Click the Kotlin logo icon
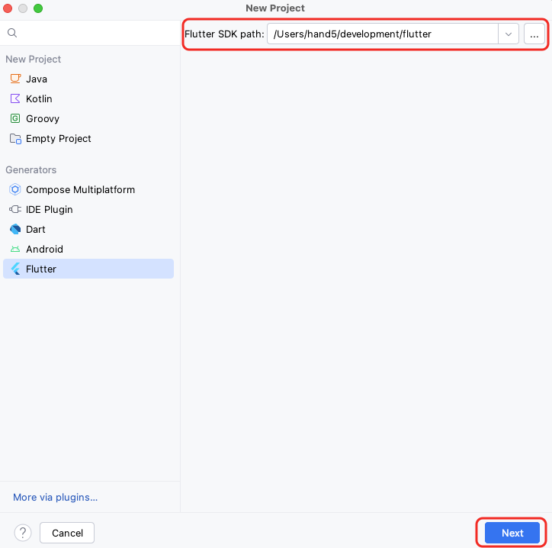The width and height of the screenshot is (552, 548). click(15, 98)
